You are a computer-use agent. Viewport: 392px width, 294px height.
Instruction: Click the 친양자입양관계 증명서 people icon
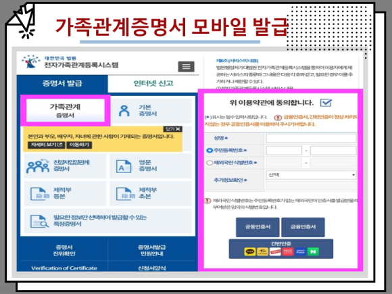38,166
